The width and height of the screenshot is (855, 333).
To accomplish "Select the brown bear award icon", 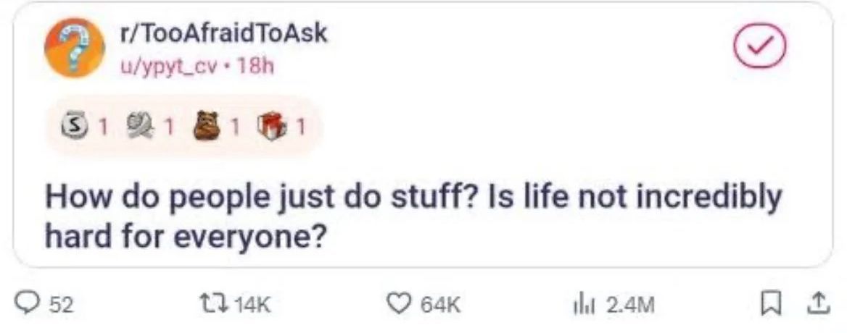I will (x=205, y=129).
